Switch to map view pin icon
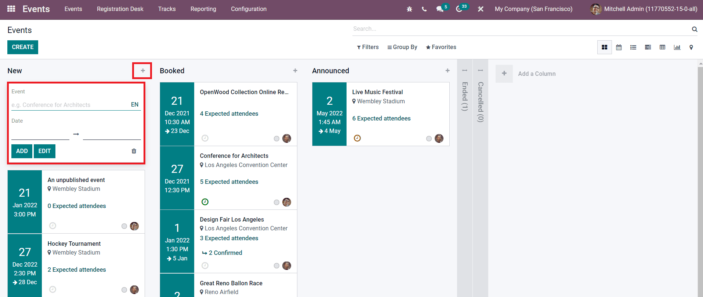 click(x=691, y=47)
